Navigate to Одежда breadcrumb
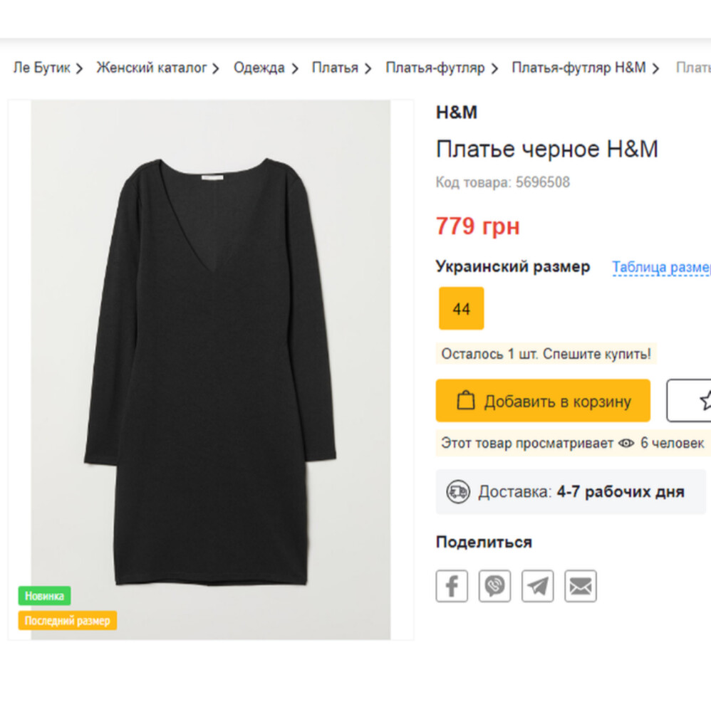711x712 pixels. (x=259, y=68)
